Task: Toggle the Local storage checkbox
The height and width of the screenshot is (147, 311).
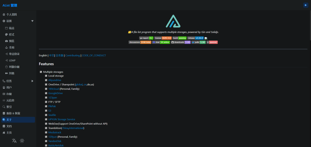Action: tap(46, 76)
